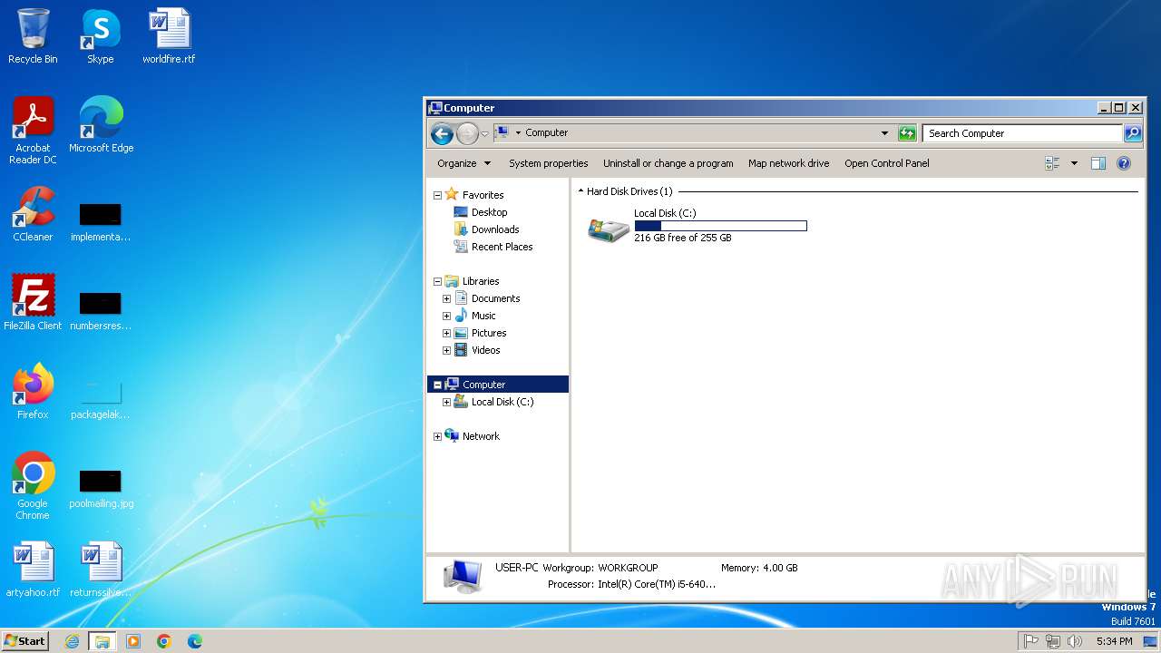1161x653 pixels.
Task: Open the address bar previous locations dropdown
Action: click(884, 133)
